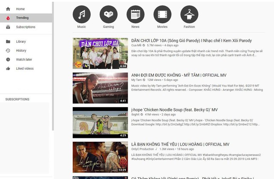The width and height of the screenshot is (274, 179).
Task: Click the Library folder icon
Action: [x=8, y=42]
